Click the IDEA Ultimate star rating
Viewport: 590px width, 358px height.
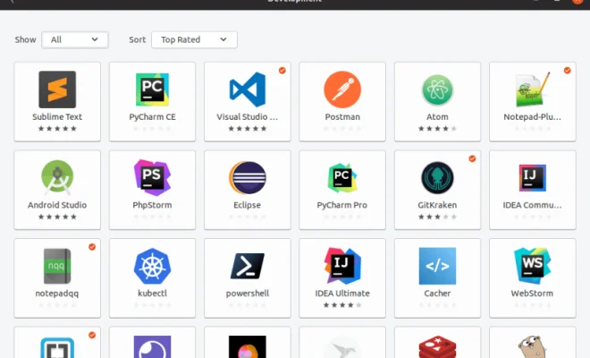pyautogui.click(x=342, y=305)
